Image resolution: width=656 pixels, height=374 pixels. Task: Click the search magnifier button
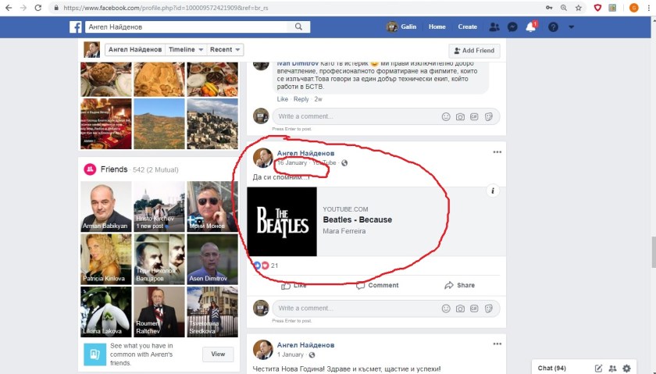(299, 27)
